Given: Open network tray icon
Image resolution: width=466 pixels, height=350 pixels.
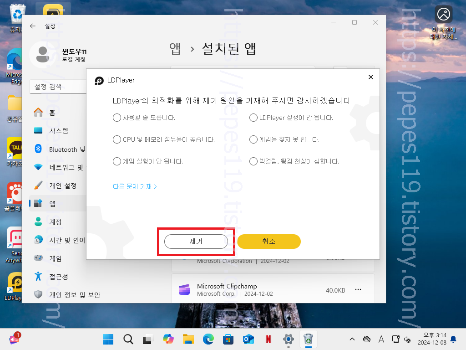Looking at the screenshot, I should click(x=395, y=339).
